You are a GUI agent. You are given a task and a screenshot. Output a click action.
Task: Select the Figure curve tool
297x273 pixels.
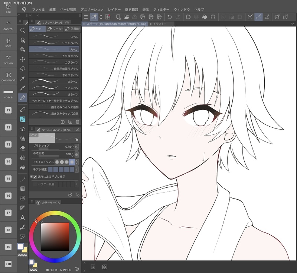pos(23,179)
